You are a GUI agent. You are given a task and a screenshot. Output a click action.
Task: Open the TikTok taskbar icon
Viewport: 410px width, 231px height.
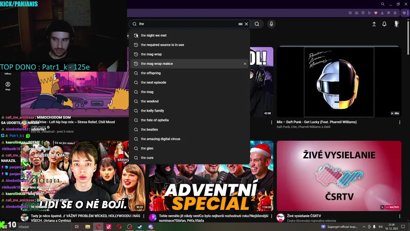109,227
